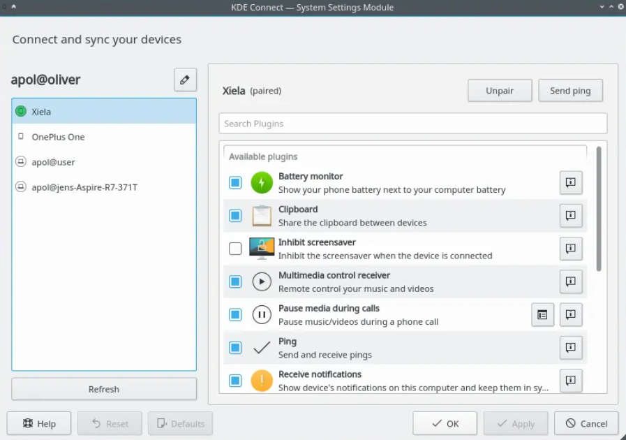This screenshot has height=440, width=626.
Task: Disable the Clipboard plugin checkbox
Action: (x=235, y=216)
